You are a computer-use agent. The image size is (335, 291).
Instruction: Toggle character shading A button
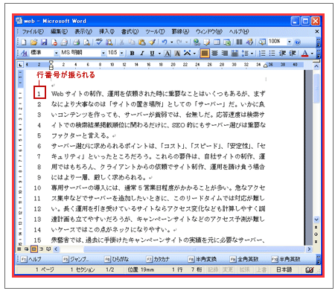177,53
